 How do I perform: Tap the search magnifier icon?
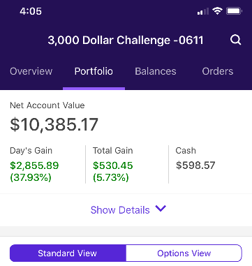pos(236,40)
